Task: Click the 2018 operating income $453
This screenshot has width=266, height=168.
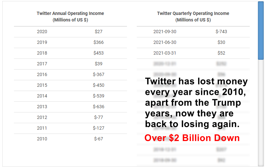Action: pos(98,53)
